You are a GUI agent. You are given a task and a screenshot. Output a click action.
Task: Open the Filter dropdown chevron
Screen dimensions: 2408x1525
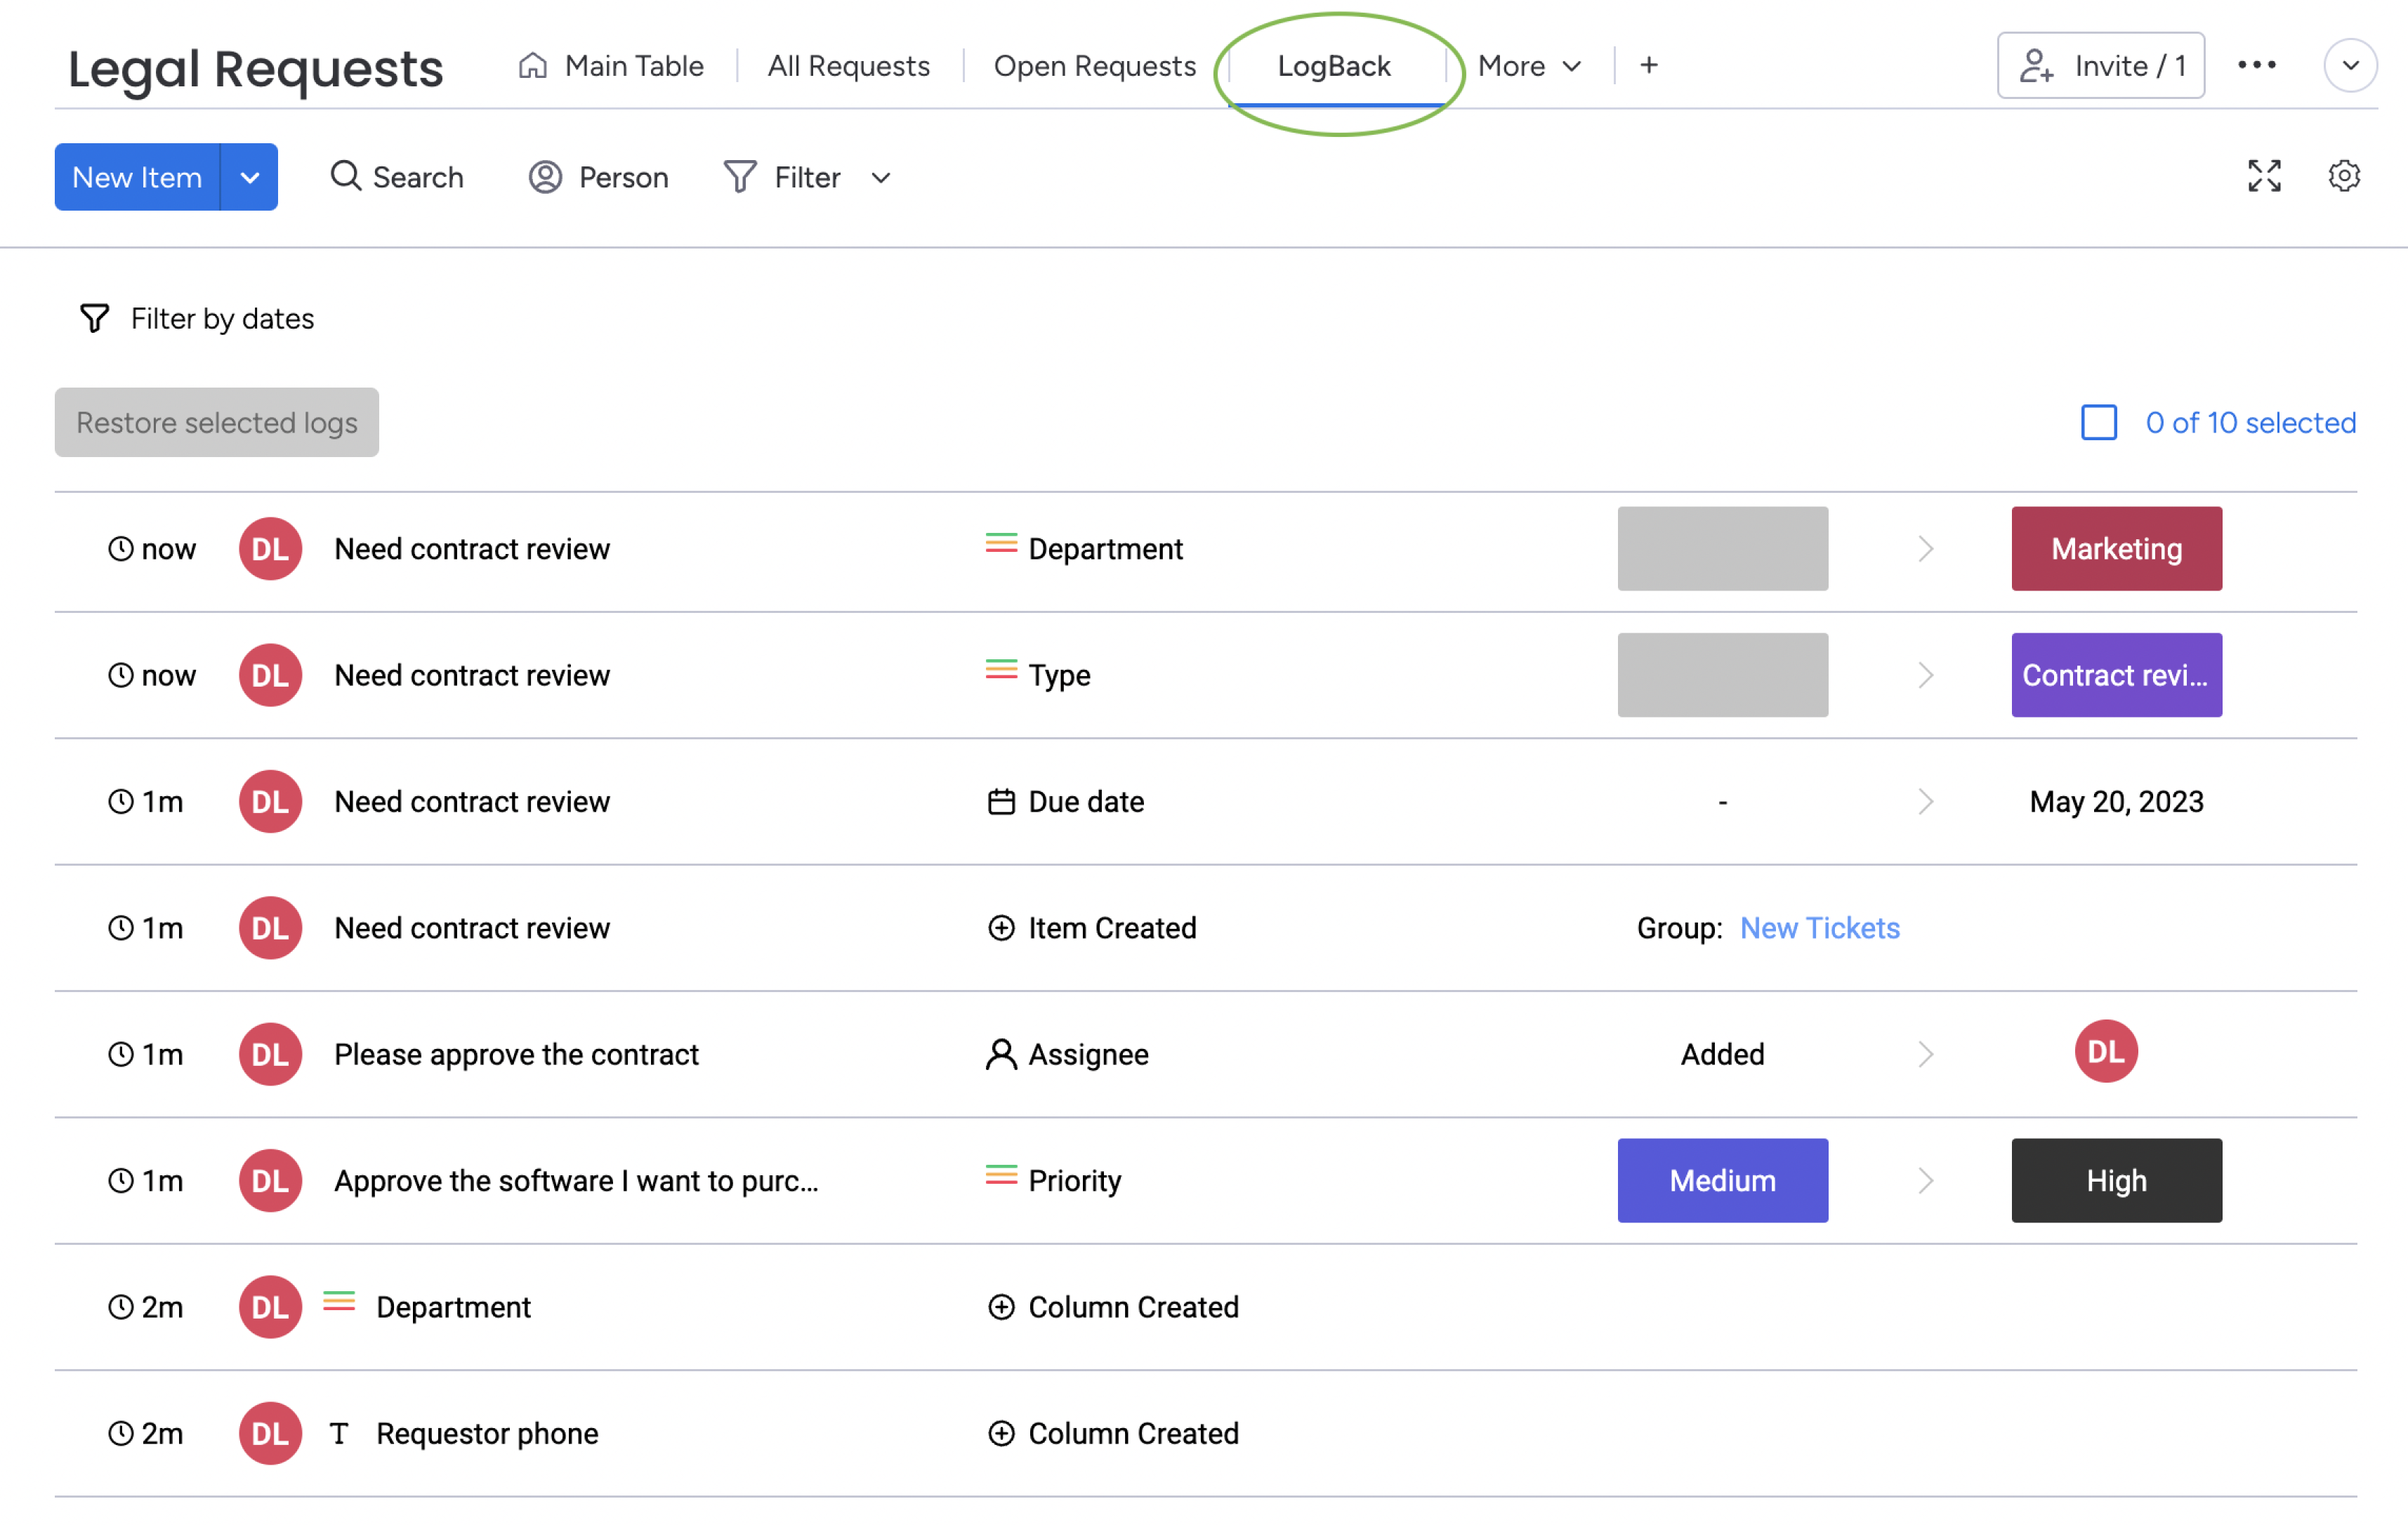tap(880, 178)
